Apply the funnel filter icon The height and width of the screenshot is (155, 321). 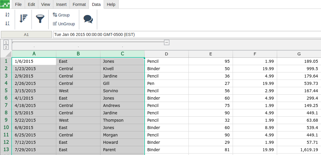40,19
